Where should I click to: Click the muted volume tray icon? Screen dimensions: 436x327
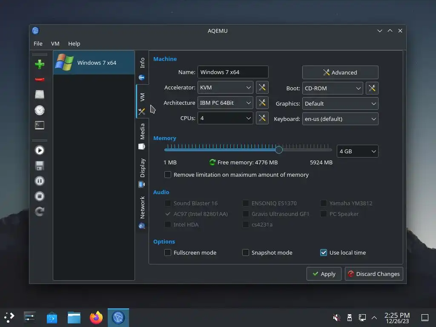(x=336, y=317)
